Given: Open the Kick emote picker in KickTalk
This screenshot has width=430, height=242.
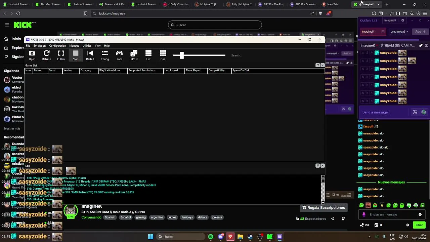Looking at the screenshot, I should [x=424, y=112].
